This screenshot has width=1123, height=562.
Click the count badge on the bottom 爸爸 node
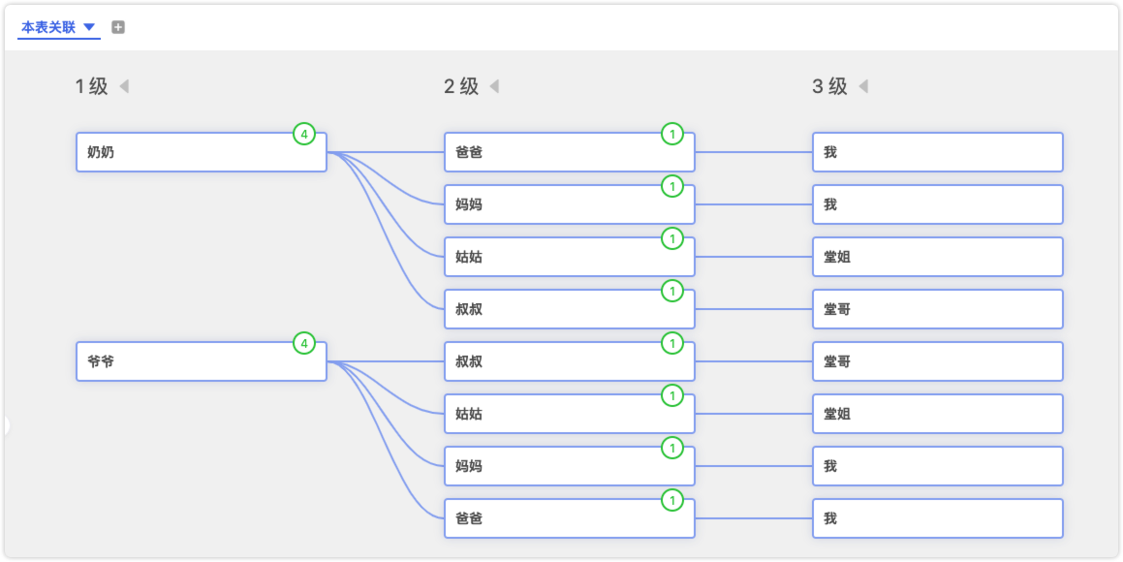[x=671, y=500]
